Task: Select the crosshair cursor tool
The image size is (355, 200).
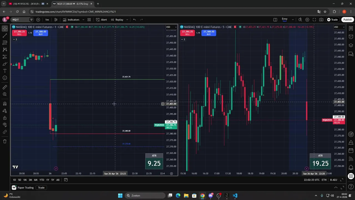Action: click(x=5, y=29)
